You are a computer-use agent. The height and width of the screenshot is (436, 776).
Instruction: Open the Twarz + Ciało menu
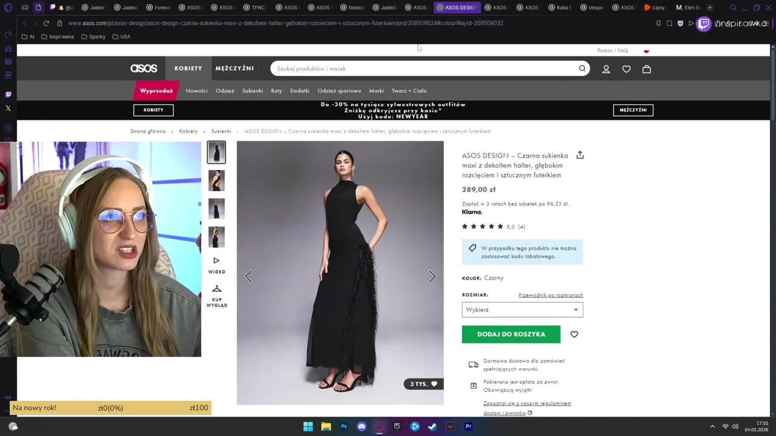(409, 91)
